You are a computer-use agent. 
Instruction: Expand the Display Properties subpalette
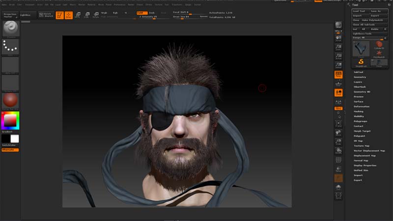pos(365,166)
